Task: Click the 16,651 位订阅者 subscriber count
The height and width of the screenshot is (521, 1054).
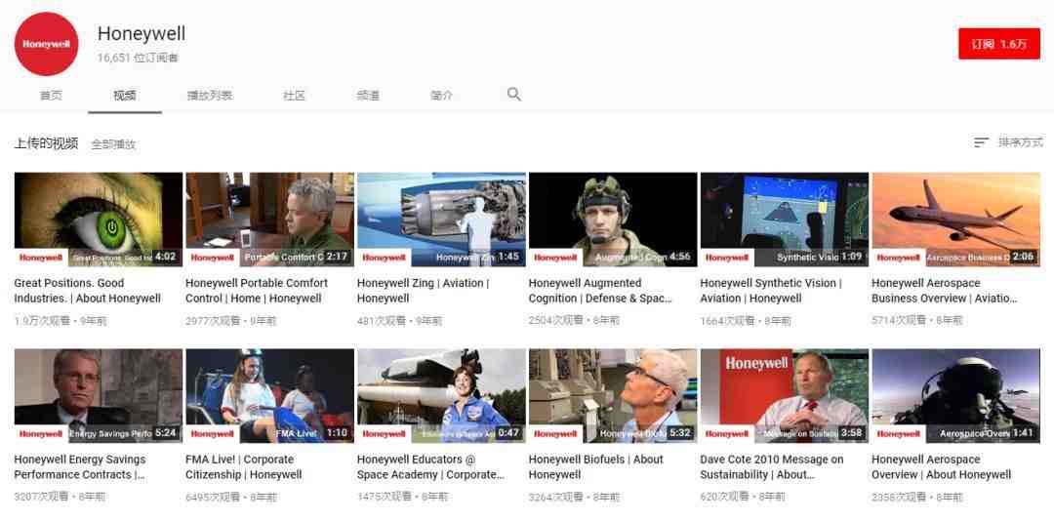Action: [x=138, y=58]
